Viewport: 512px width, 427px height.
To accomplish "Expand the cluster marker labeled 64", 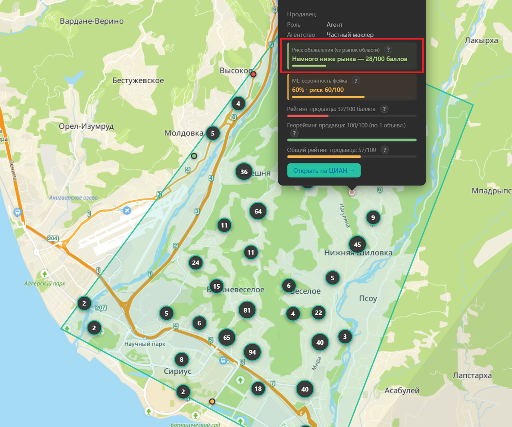I will point(258,212).
